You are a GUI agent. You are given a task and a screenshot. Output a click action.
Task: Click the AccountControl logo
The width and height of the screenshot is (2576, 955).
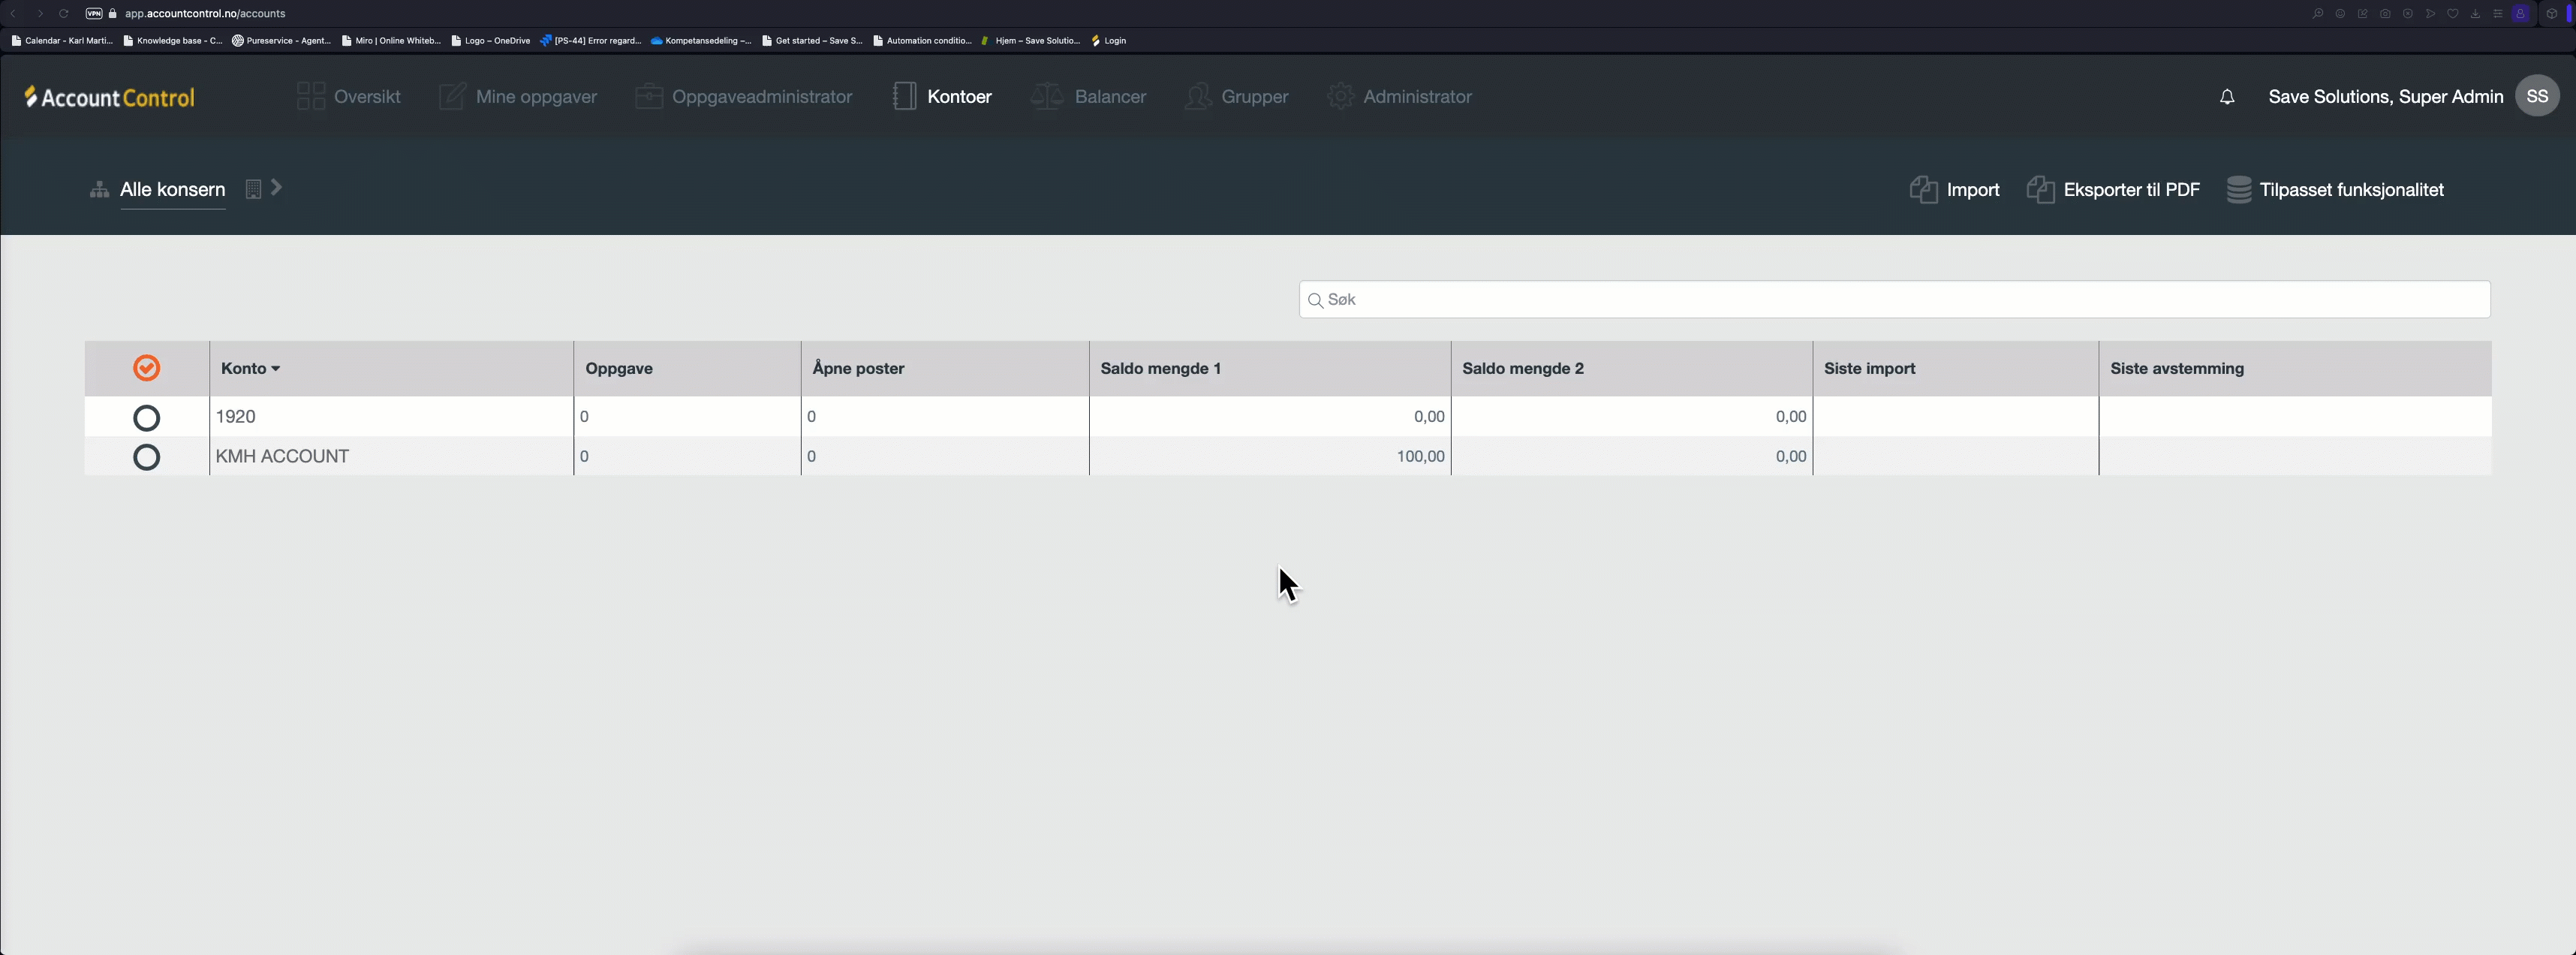coord(110,97)
